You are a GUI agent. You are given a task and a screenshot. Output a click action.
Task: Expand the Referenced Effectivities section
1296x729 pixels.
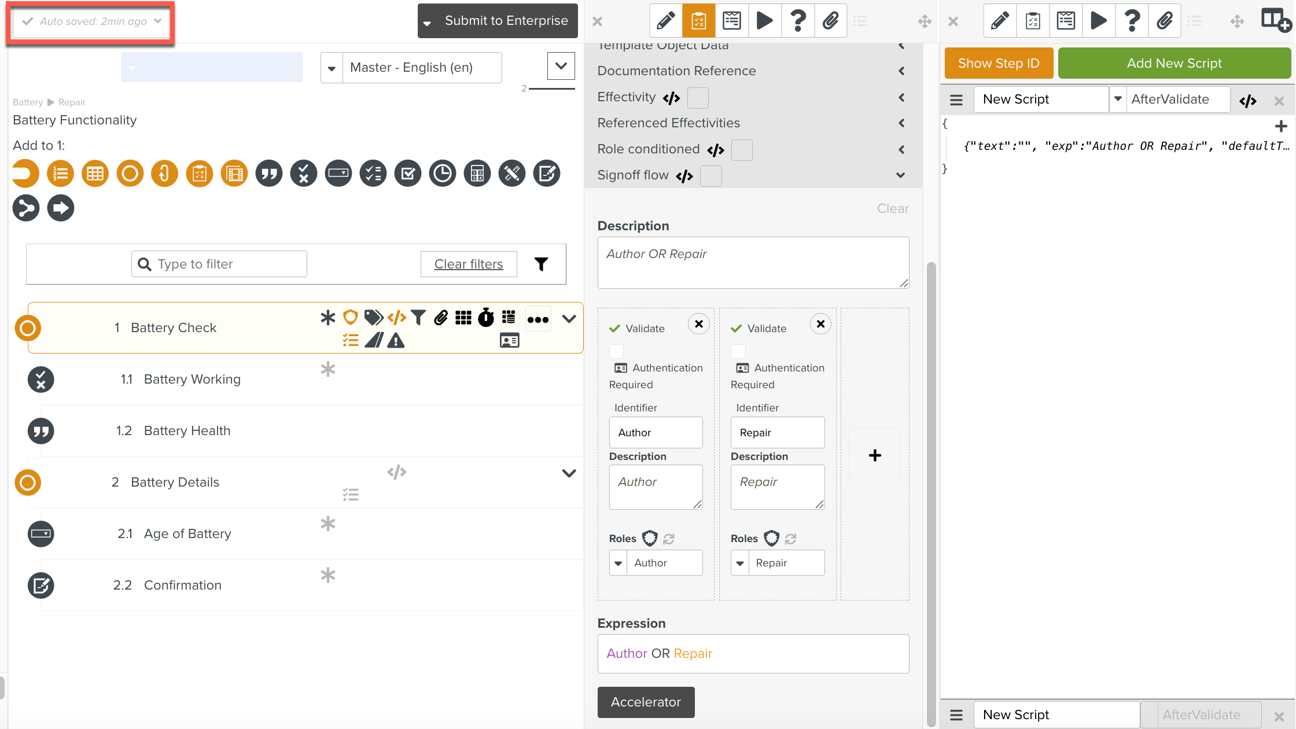point(901,123)
